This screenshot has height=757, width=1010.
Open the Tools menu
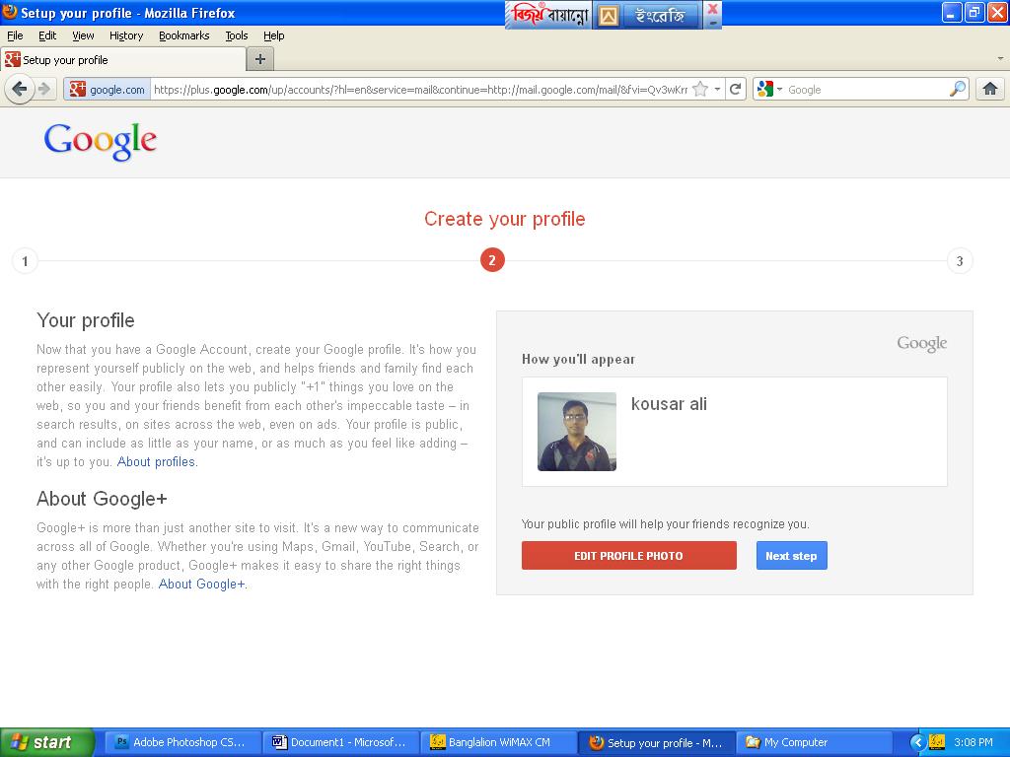[x=237, y=35]
